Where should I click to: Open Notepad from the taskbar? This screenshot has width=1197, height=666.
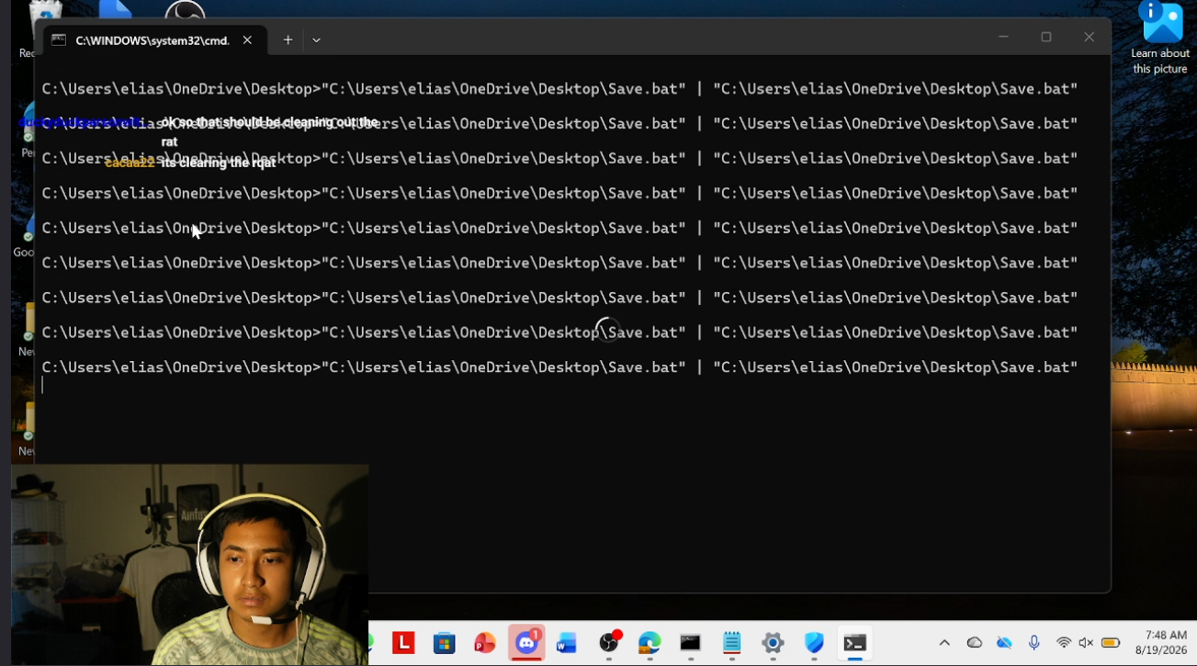pyautogui.click(x=731, y=643)
